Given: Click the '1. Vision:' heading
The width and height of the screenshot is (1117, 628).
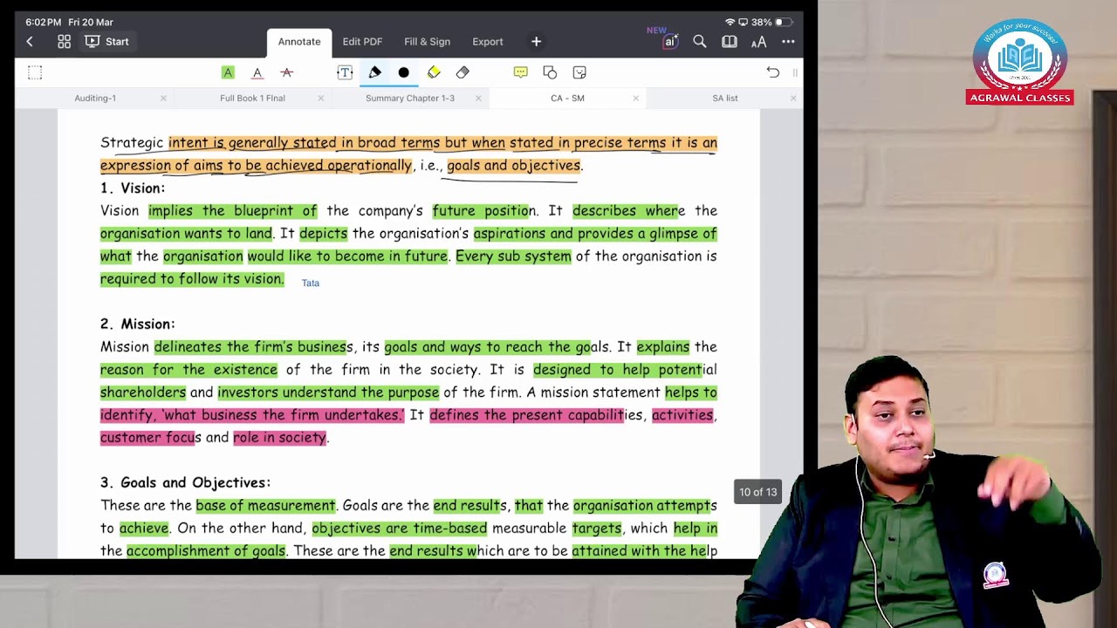Looking at the screenshot, I should (x=133, y=188).
